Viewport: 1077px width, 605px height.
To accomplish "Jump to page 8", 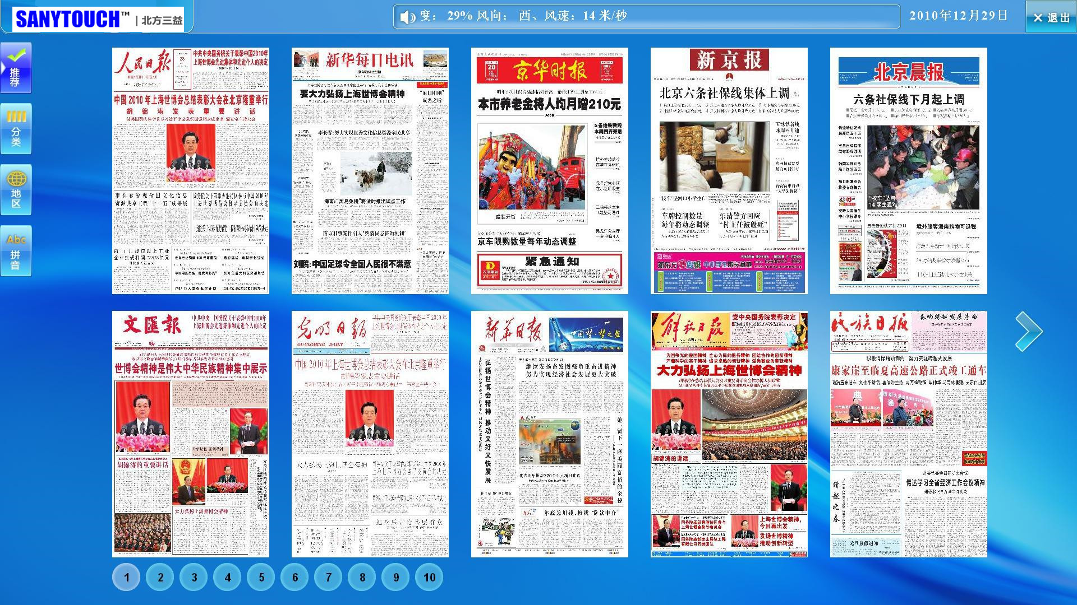I will (x=362, y=577).
